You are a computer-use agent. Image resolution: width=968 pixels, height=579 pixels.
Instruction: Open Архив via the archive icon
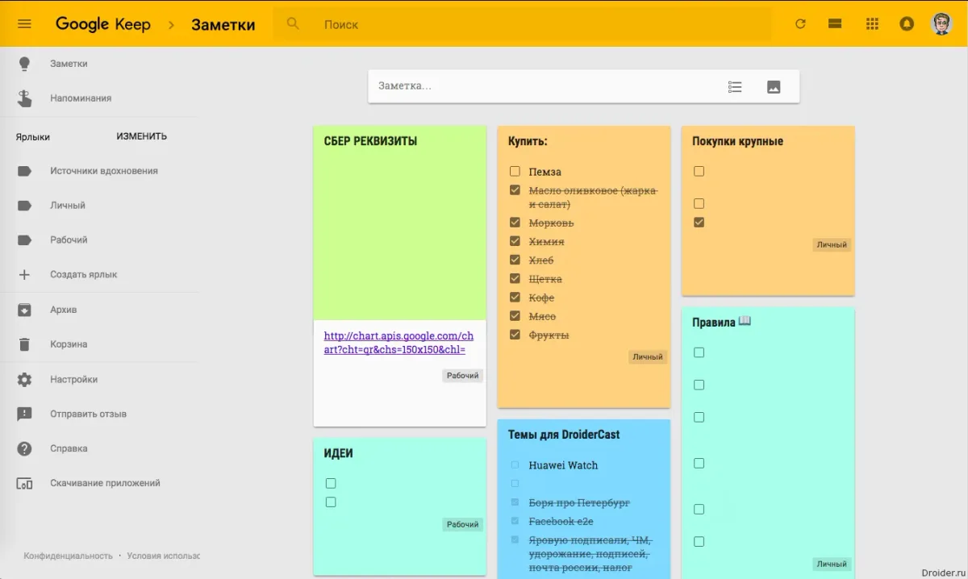(24, 309)
